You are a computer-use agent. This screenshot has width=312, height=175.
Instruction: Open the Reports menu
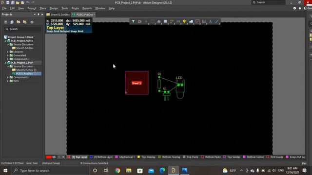click(87, 8)
